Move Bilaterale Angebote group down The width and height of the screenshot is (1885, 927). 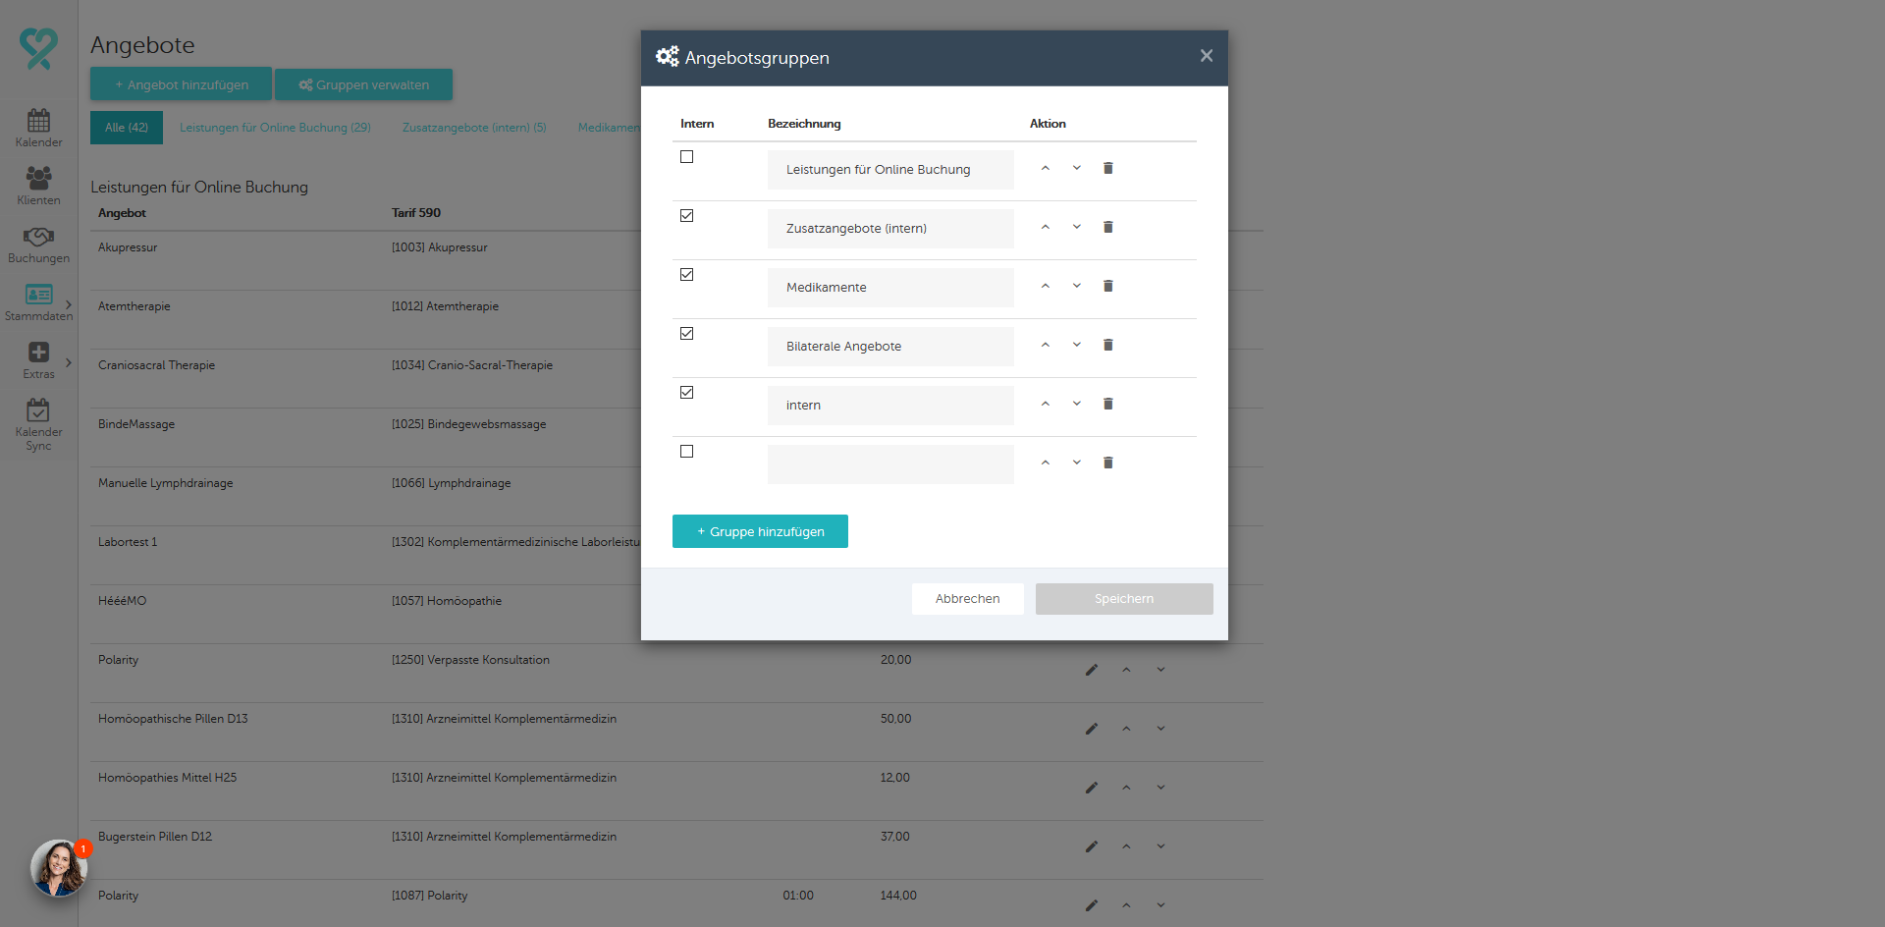click(1076, 345)
